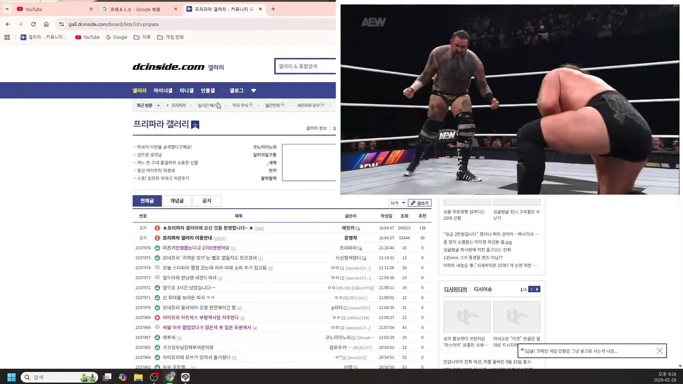Select the 전체글 tab
The width and height of the screenshot is (683, 384).
pyautogui.click(x=147, y=201)
